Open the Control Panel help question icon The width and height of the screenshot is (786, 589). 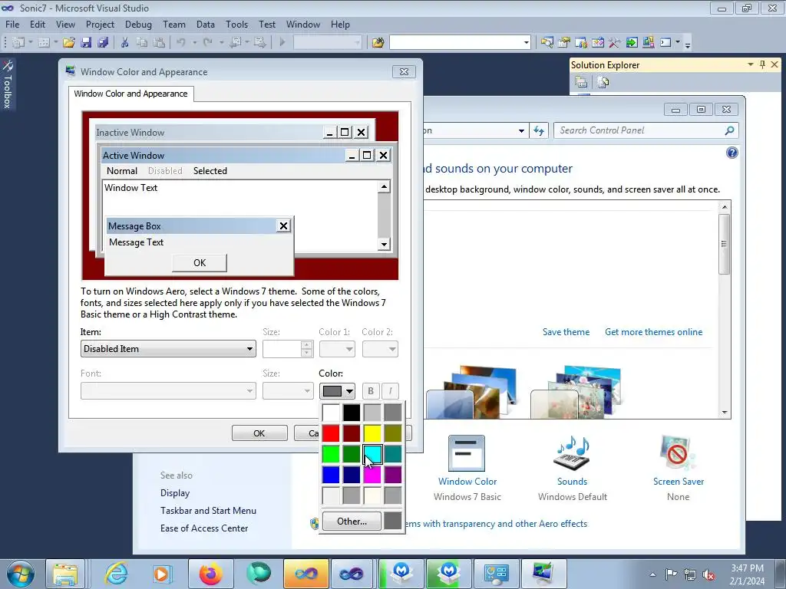732,153
